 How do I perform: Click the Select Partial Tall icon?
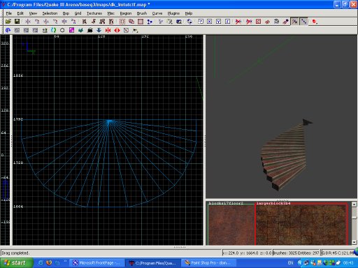click(x=102, y=22)
